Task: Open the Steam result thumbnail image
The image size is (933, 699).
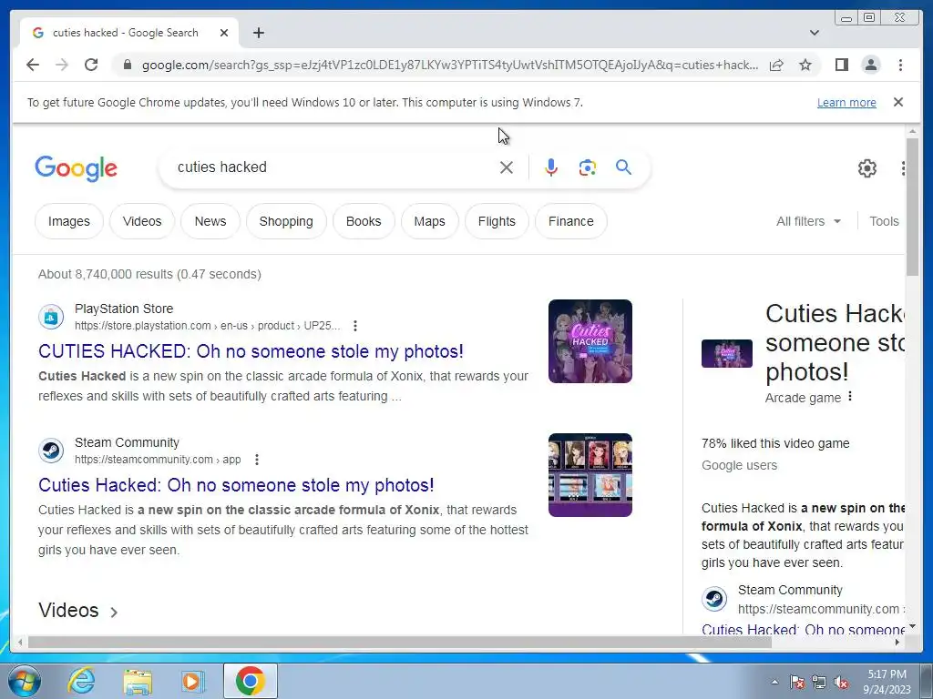Action: [590, 475]
